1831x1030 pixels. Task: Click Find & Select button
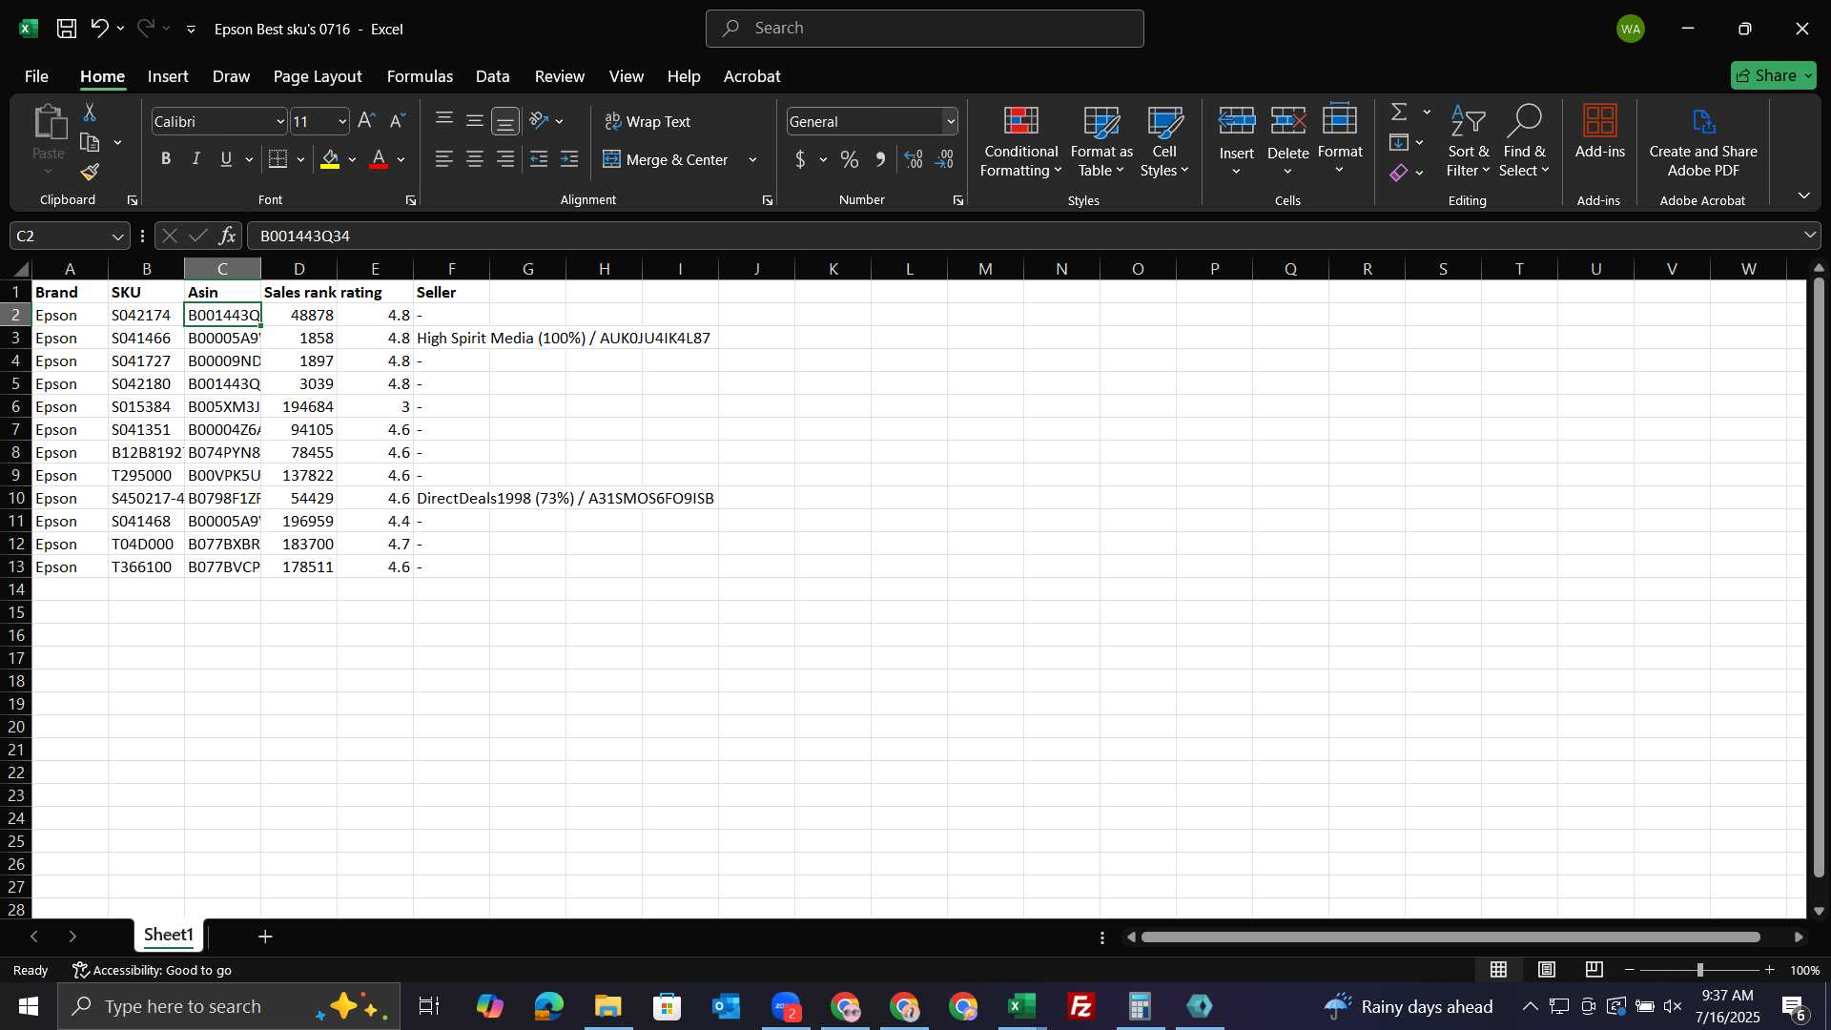point(1523,141)
